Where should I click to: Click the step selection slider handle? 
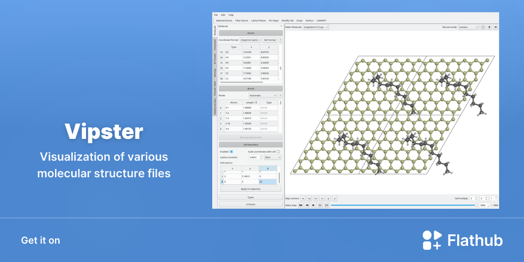(476, 205)
